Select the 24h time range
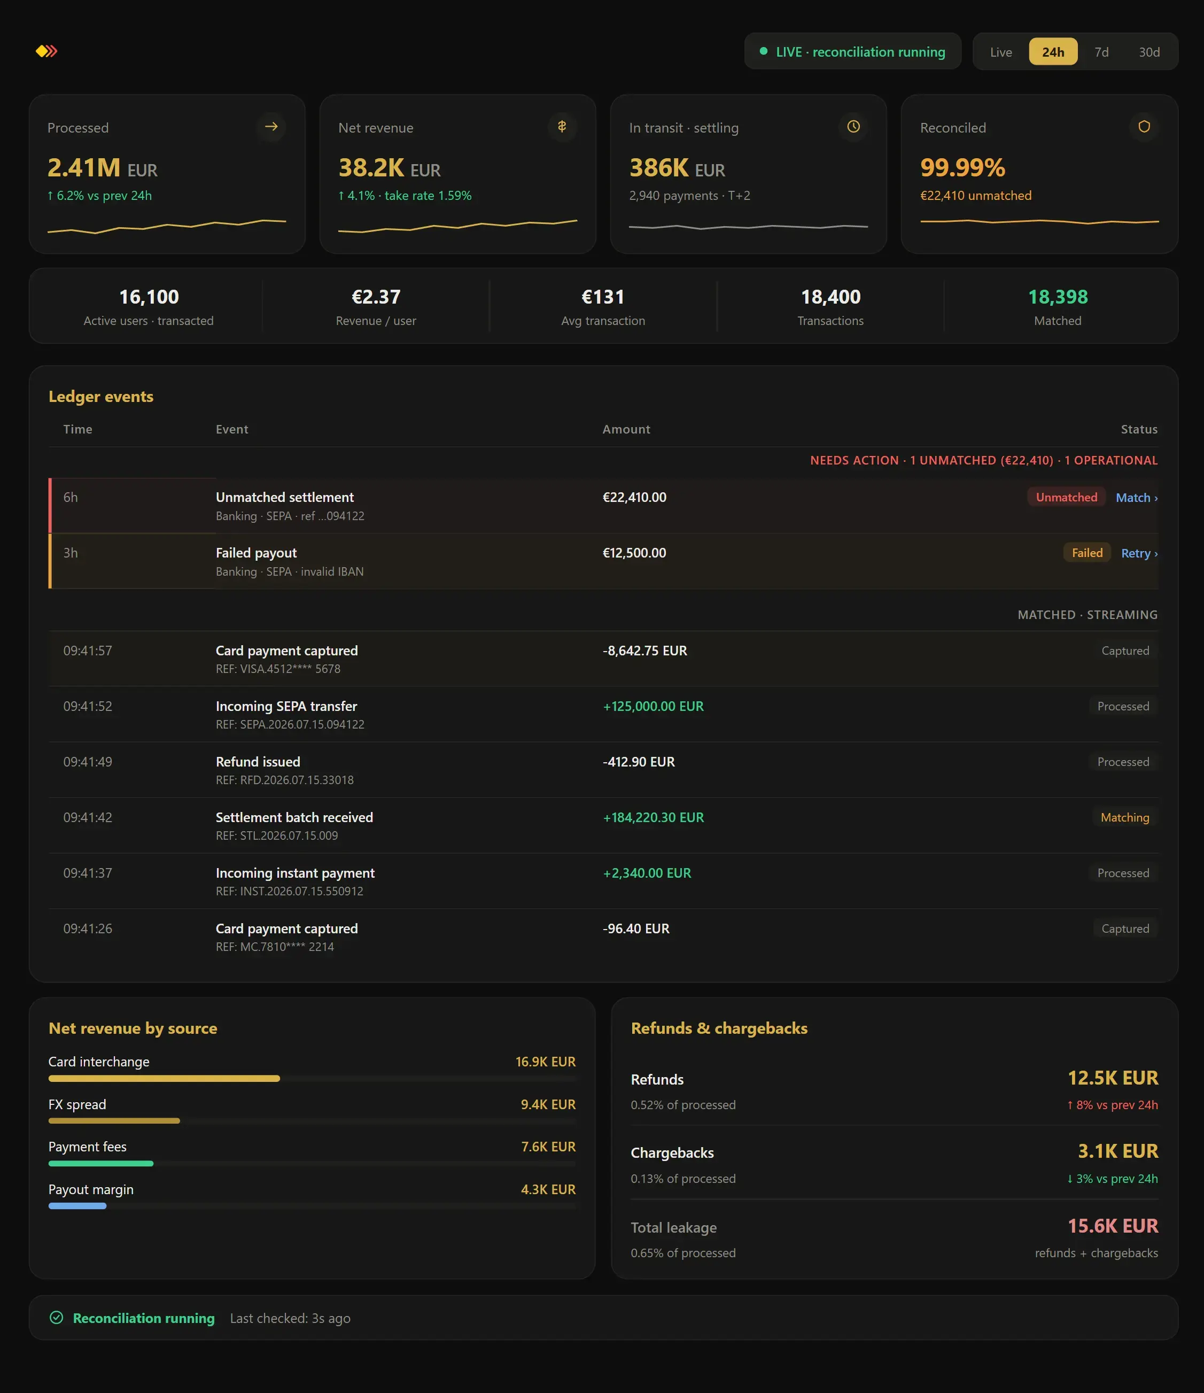This screenshot has width=1204, height=1393. pyautogui.click(x=1053, y=52)
